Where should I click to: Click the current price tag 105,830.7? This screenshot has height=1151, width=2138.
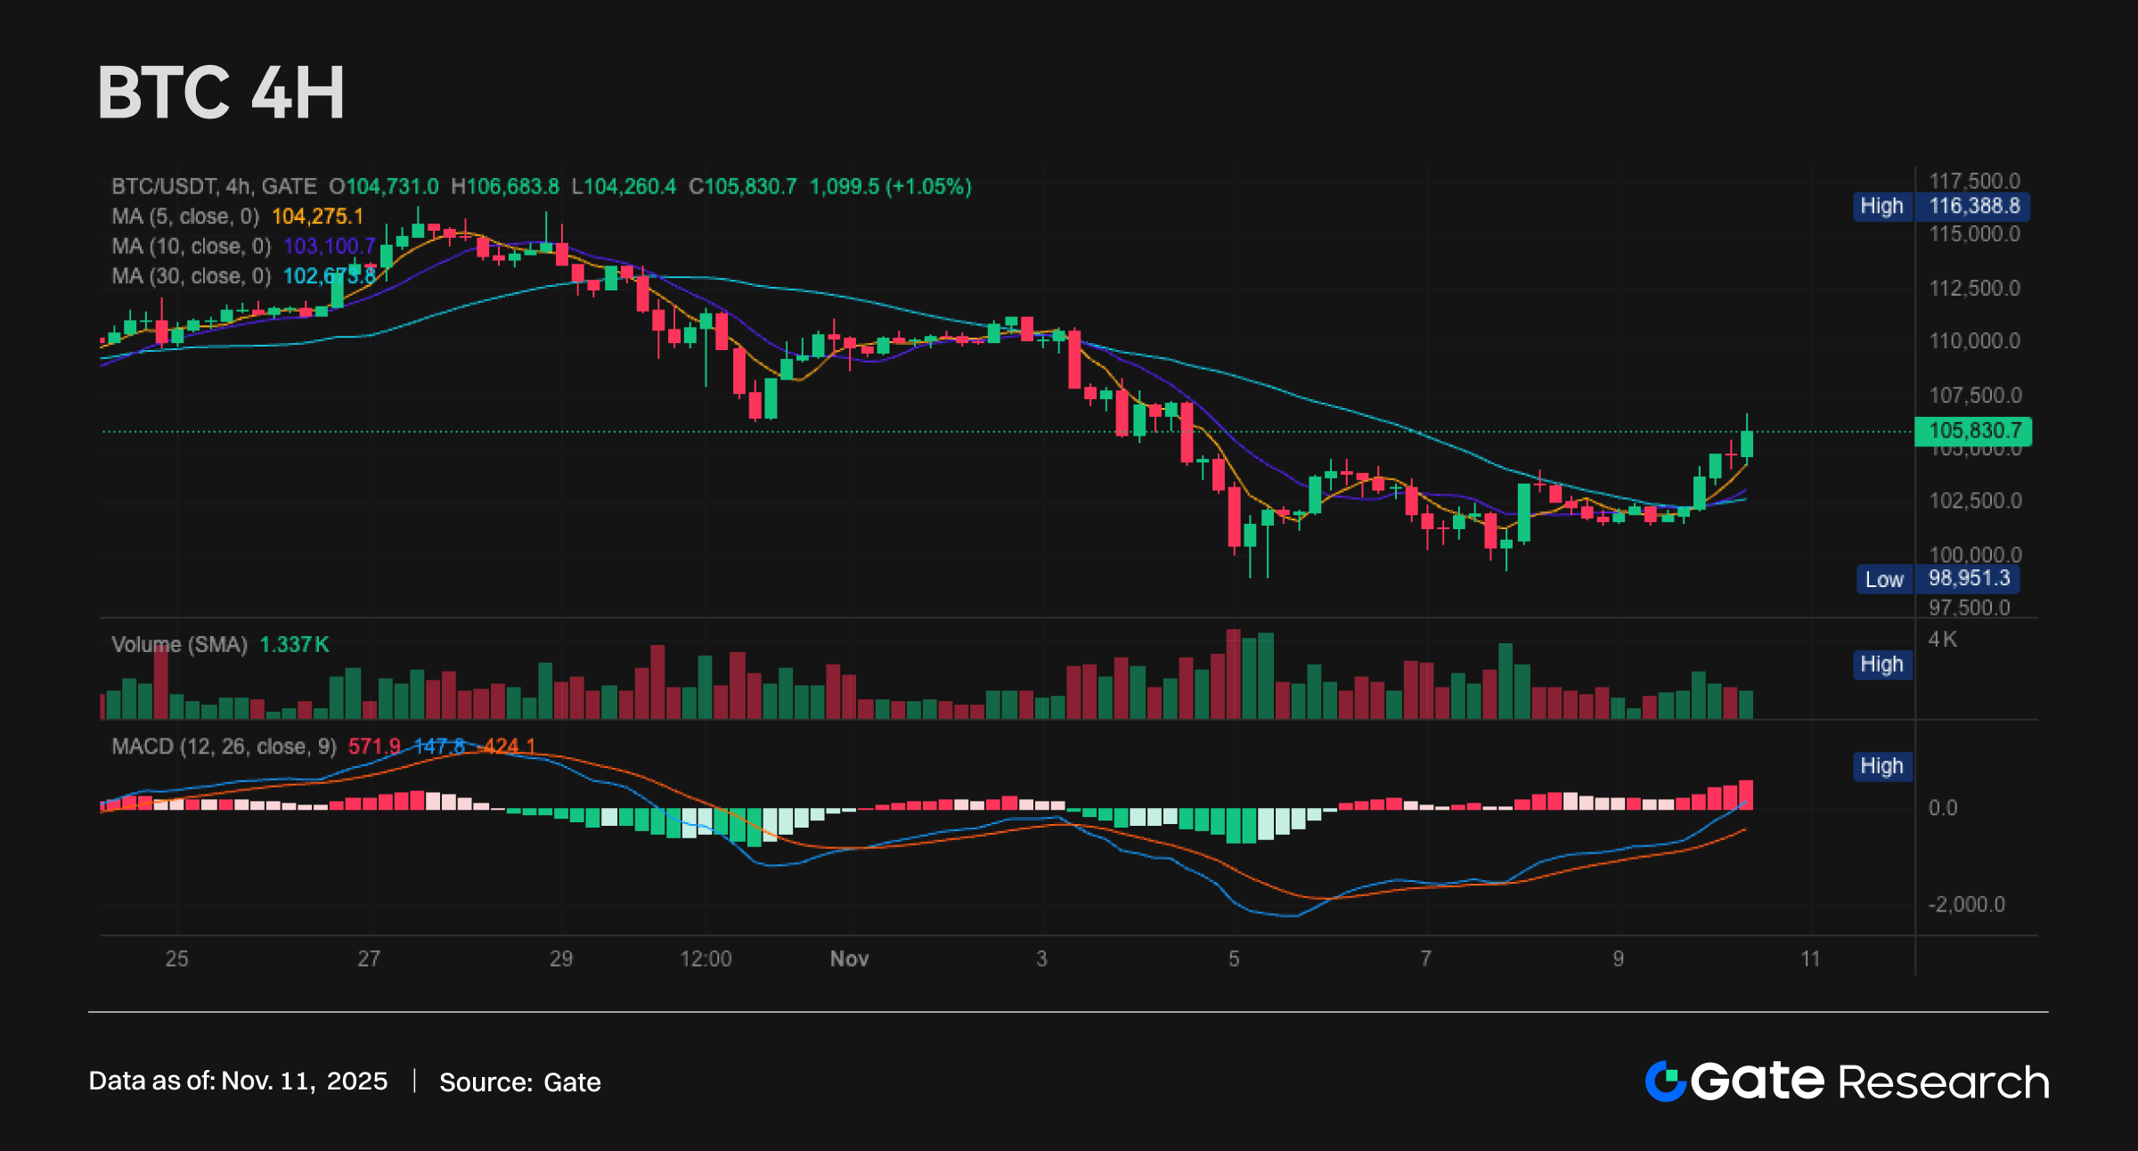[1973, 431]
